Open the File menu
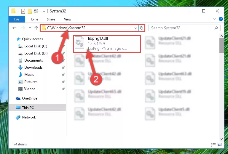228x154 pixels. tap(17, 19)
